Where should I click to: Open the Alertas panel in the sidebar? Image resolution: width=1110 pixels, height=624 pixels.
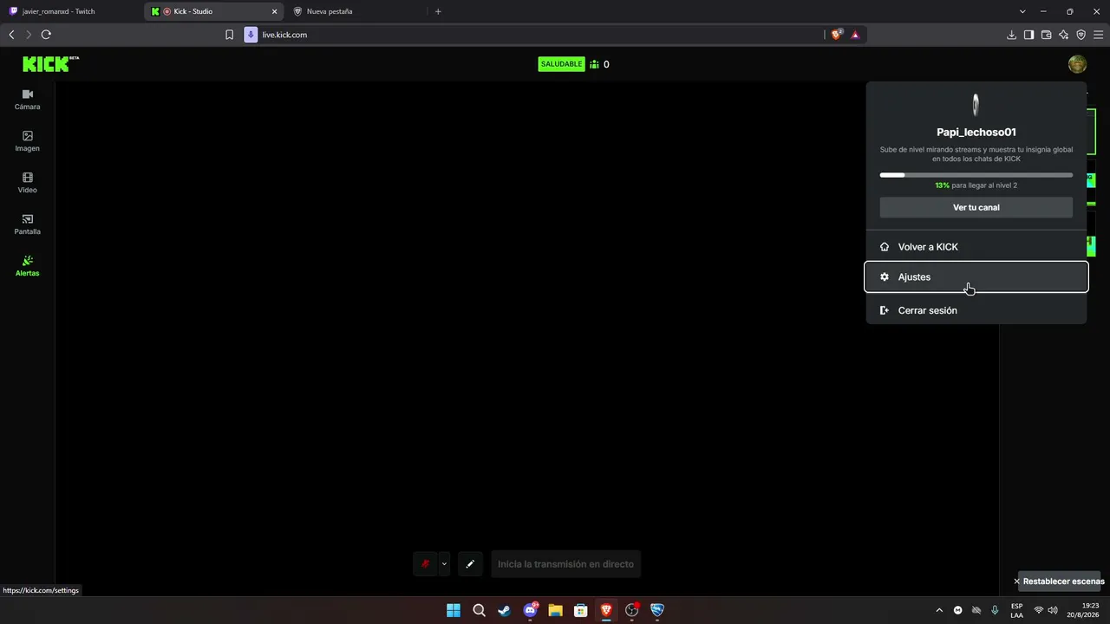coord(27,266)
